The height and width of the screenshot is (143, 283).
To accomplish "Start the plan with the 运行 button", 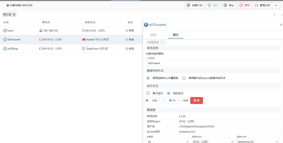I will coord(213,5).
